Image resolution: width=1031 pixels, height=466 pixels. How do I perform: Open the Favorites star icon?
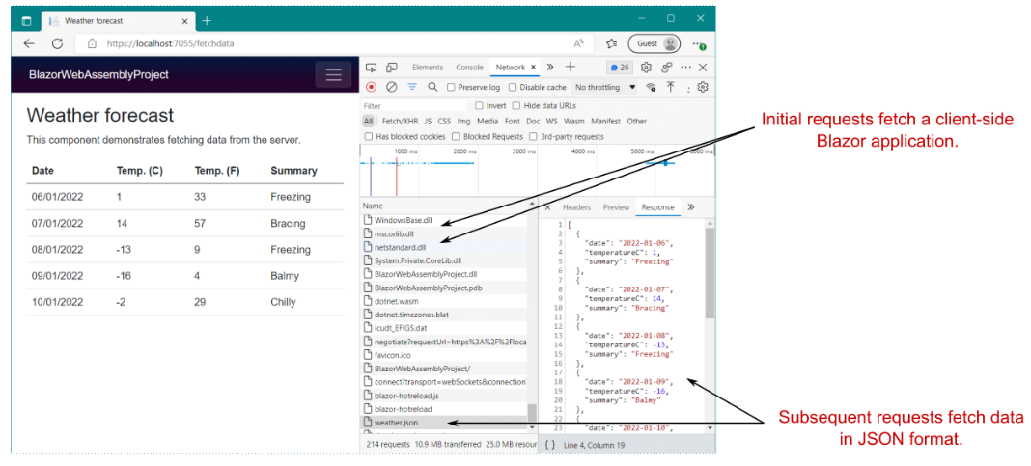[611, 43]
